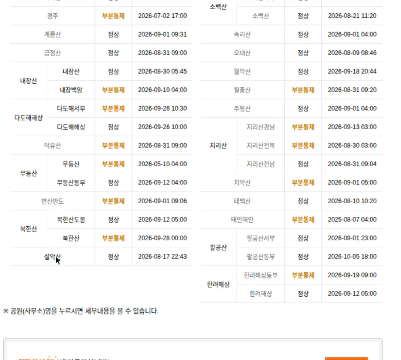Click the date 2026-09-13 03:00
Screen dimensions: 401x360
tap(352, 127)
